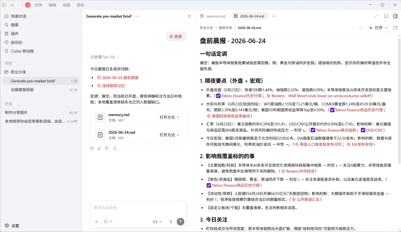Share the assistant response
This screenshot has height=232, width=401.
[x=114, y=148]
